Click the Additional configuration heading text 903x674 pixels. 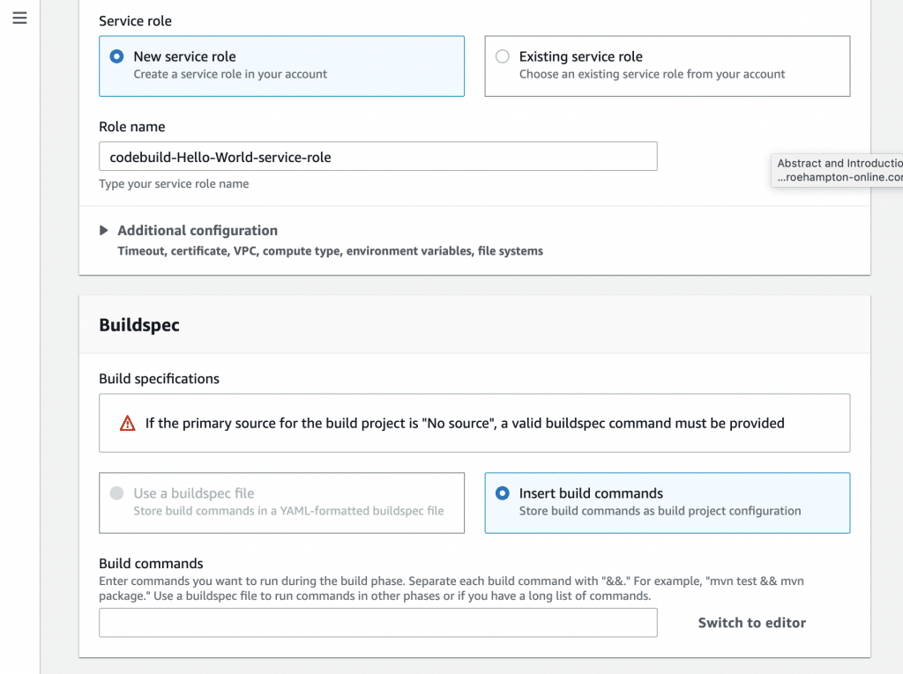coord(198,231)
